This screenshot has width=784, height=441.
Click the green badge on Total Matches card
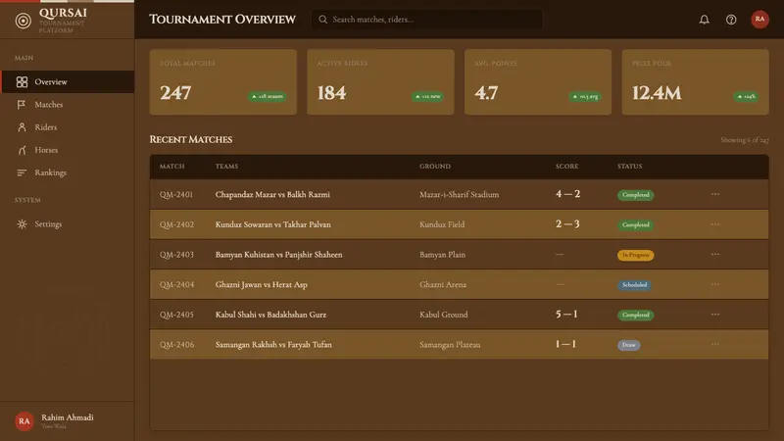tap(268, 96)
